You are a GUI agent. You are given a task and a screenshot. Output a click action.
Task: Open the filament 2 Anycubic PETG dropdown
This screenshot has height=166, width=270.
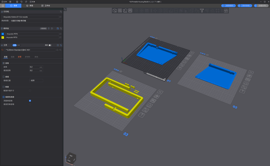(x=32, y=37)
